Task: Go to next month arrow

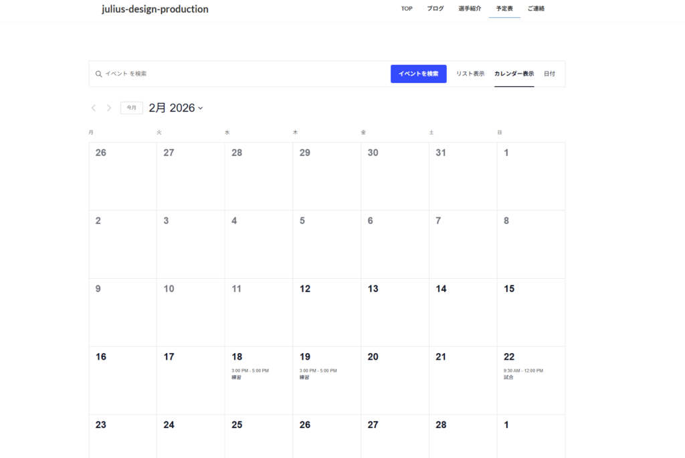Action: tap(109, 108)
